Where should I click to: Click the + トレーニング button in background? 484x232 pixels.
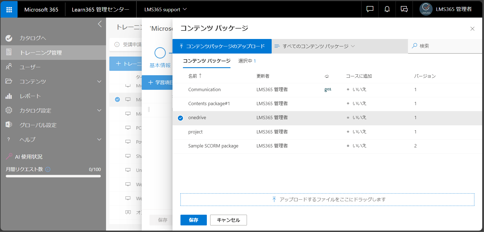click(126, 64)
